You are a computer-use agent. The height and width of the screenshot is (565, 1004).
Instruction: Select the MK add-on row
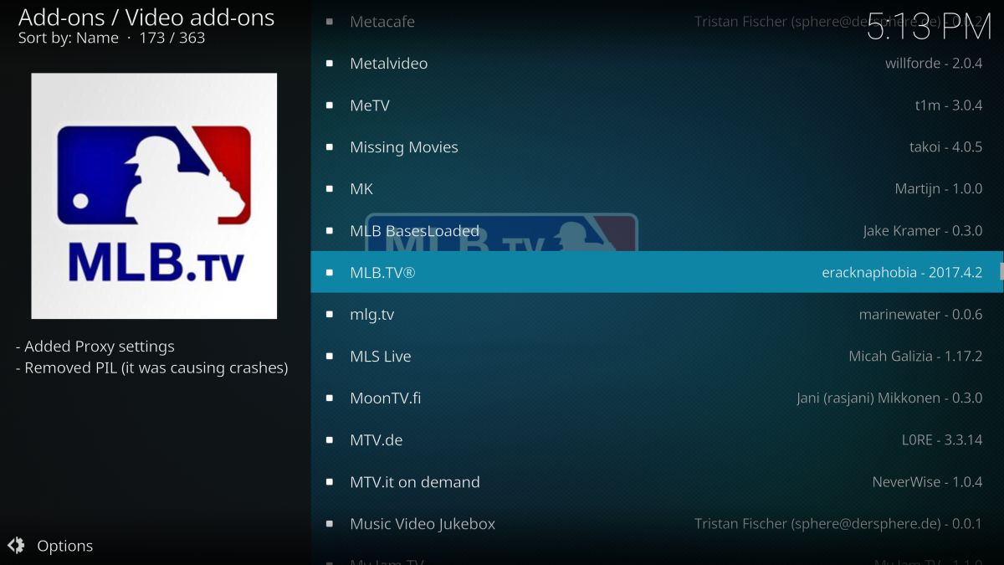[657, 188]
